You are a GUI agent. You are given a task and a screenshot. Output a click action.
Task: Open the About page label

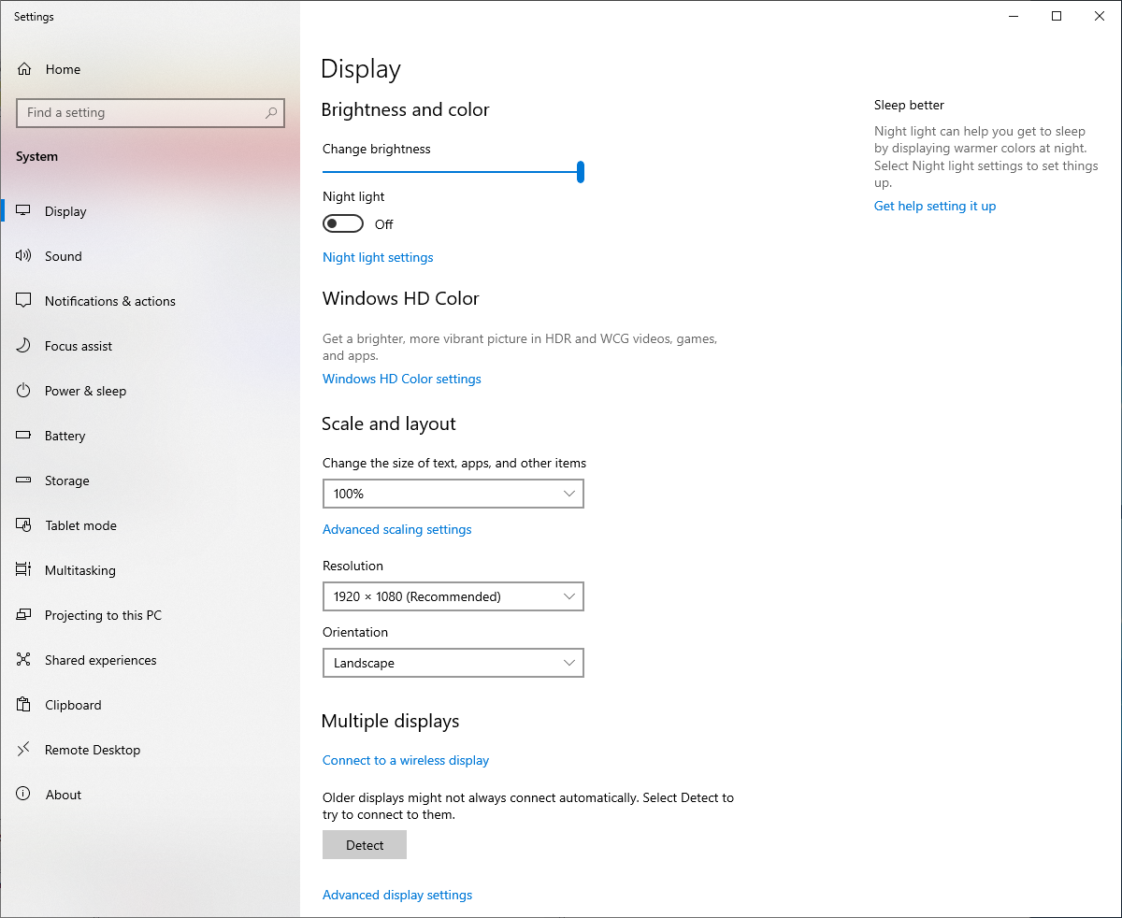[64, 795]
